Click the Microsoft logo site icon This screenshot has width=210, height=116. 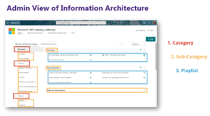point(12,31)
